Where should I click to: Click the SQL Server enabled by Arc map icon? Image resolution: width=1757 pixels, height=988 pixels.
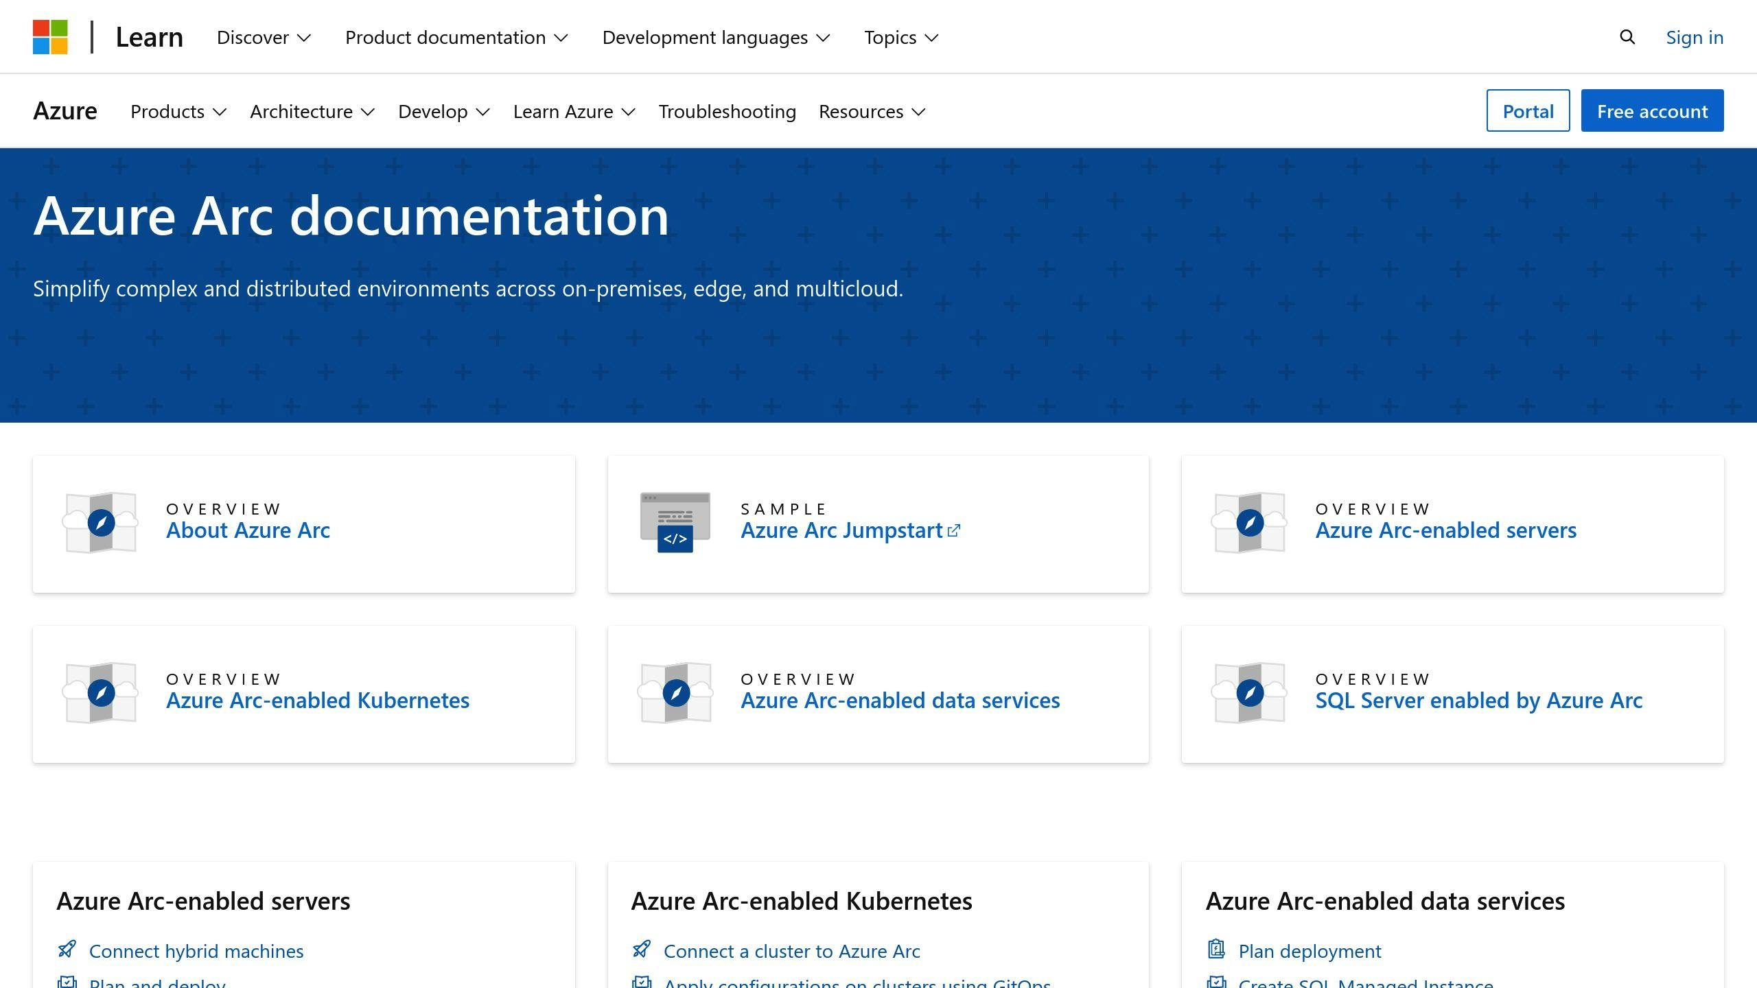pos(1250,693)
